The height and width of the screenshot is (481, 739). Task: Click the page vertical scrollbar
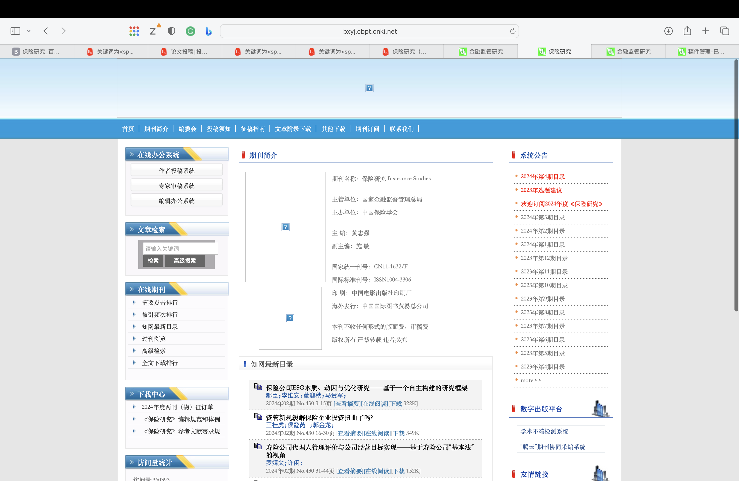pos(735,186)
